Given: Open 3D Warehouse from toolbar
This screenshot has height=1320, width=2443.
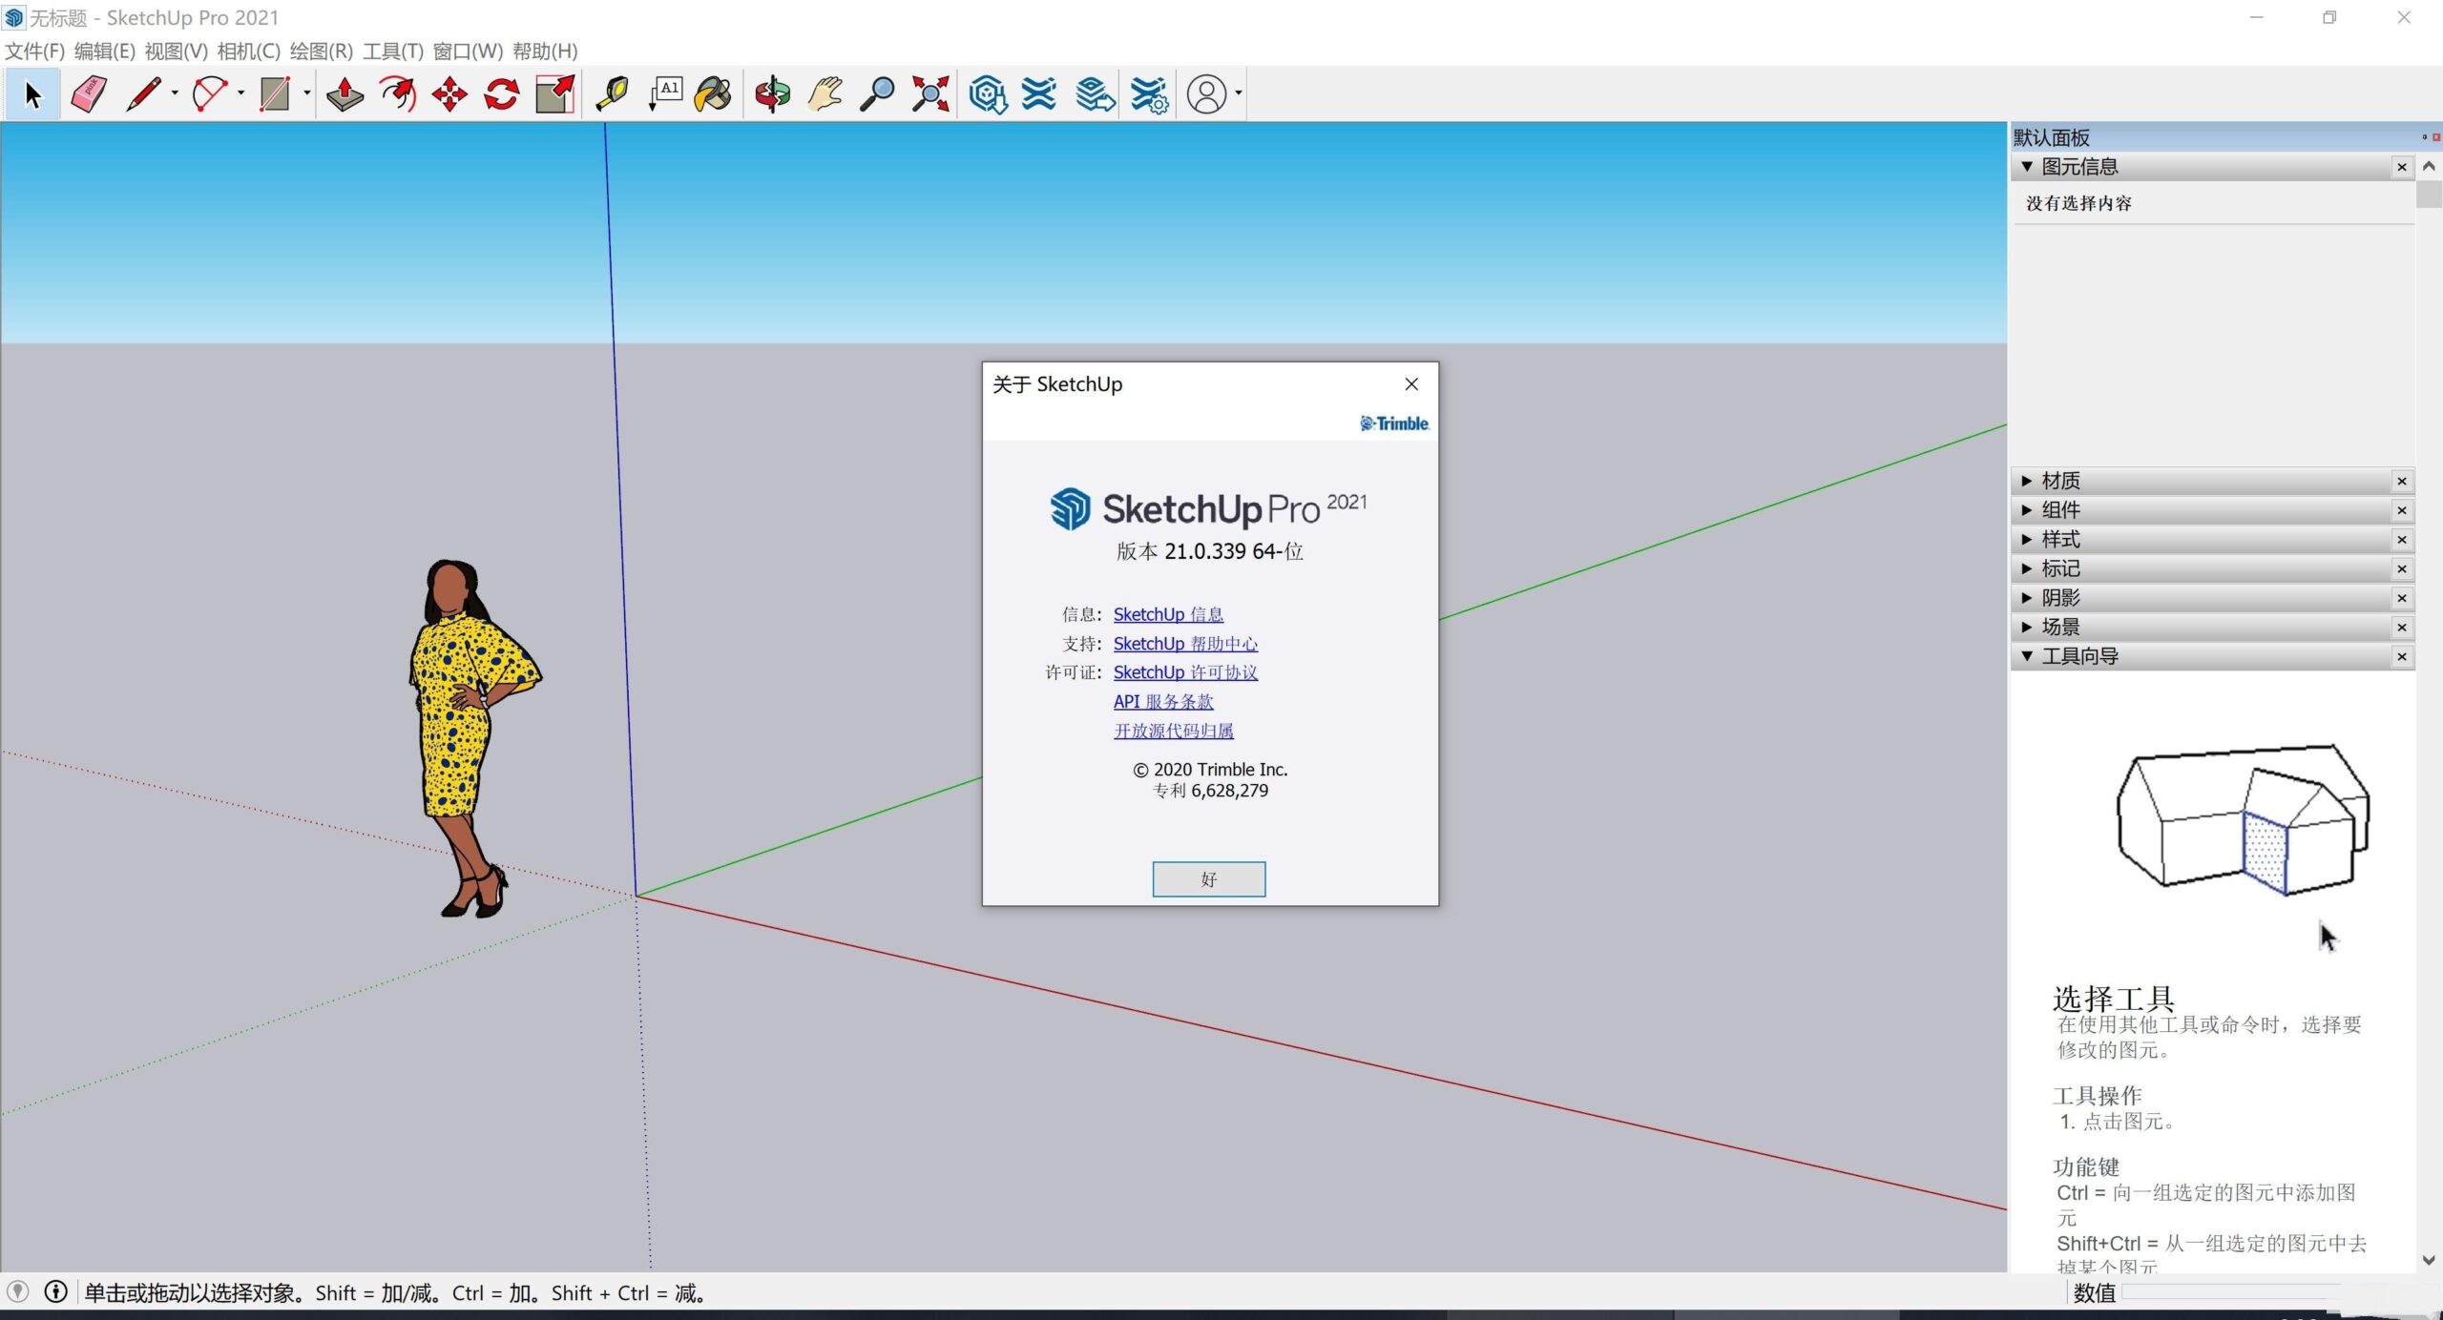Looking at the screenshot, I should pos(988,94).
